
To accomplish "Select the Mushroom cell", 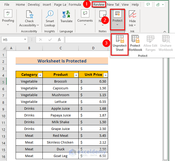I will [60, 95].
